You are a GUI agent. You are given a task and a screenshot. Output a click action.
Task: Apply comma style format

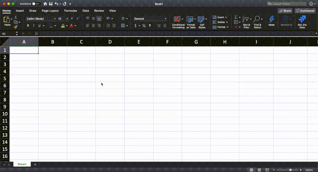tap(150, 25)
